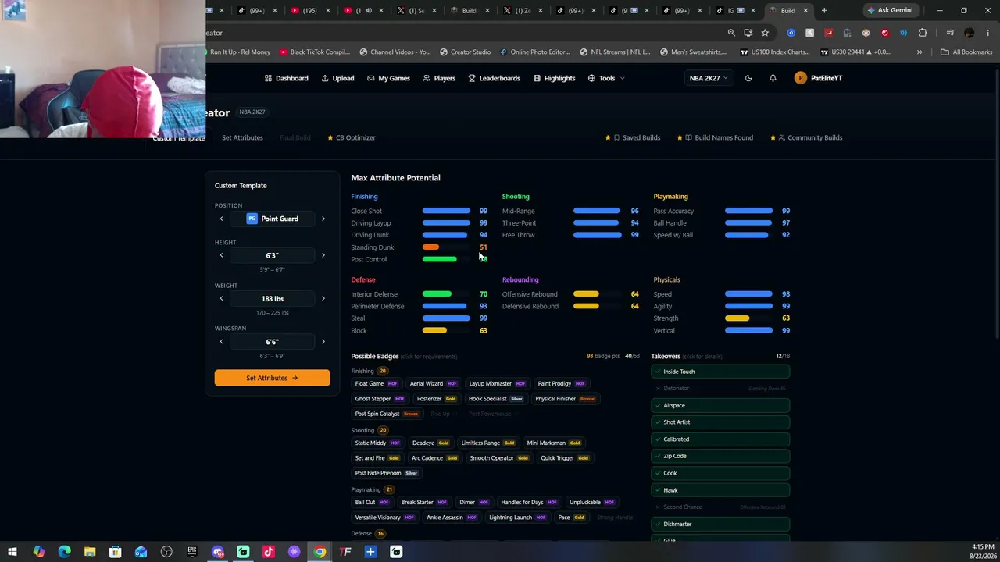Click the orange Set Attributes button

click(272, 378)
